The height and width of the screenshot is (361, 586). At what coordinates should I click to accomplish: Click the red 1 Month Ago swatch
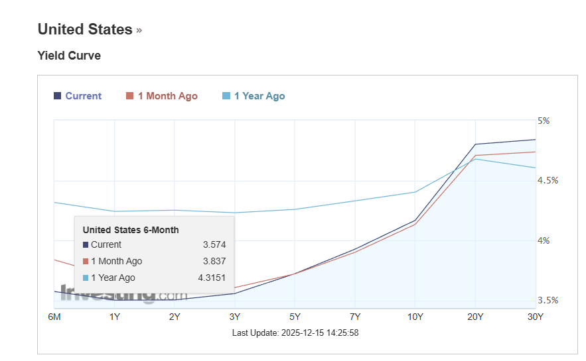[x=130, y=96]
